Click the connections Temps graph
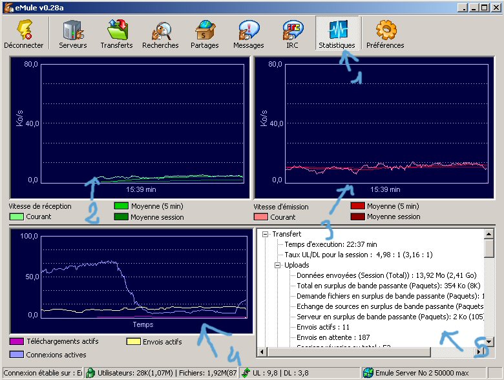 [x=131, y=281]
